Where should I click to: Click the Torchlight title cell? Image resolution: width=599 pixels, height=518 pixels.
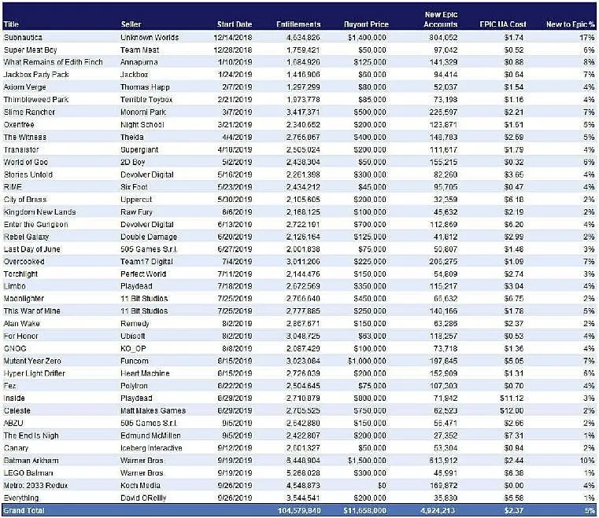click(x=20, y=274)
